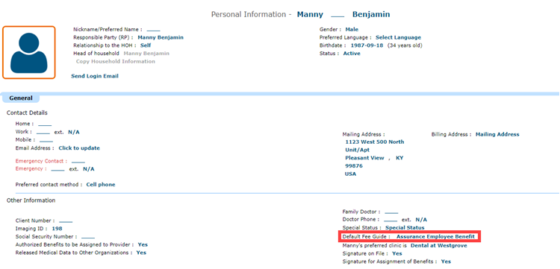Click the blank Home phone field
Viewport: 560px width, 269px height.
point(45,124)
